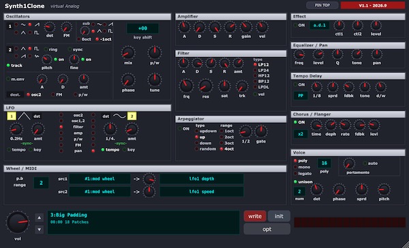Click the LFO 2 sine waveform display
This screenshot has width=409, height=248.
tap(119, 116)
